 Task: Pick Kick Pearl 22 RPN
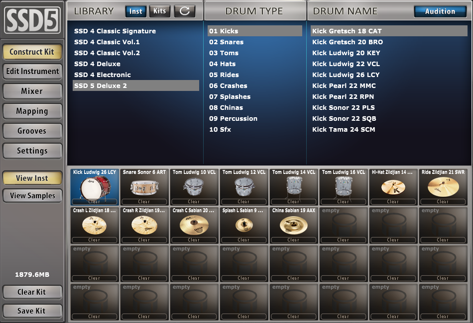[389, 96]
